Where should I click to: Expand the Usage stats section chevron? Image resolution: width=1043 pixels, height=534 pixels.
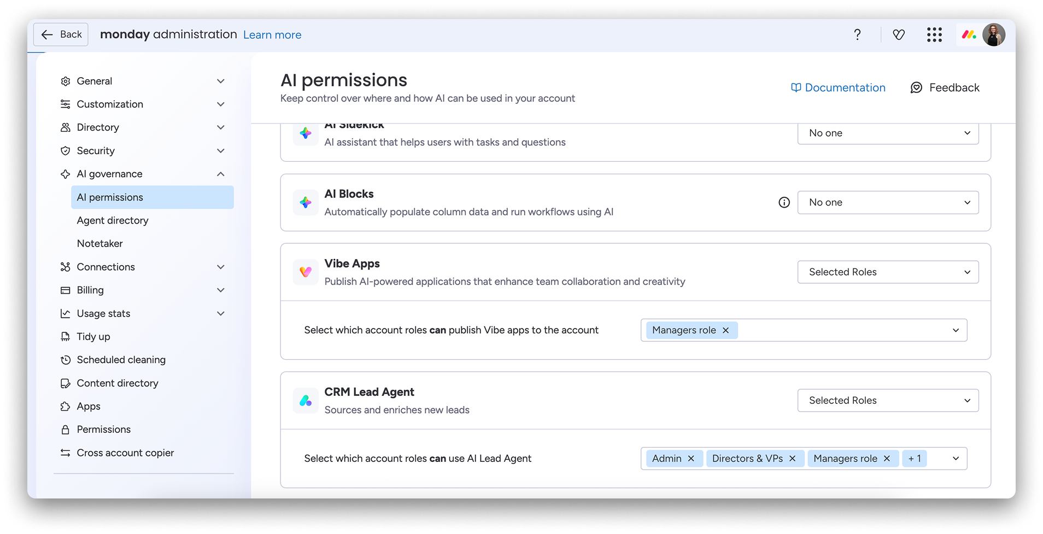click(221, 314)
